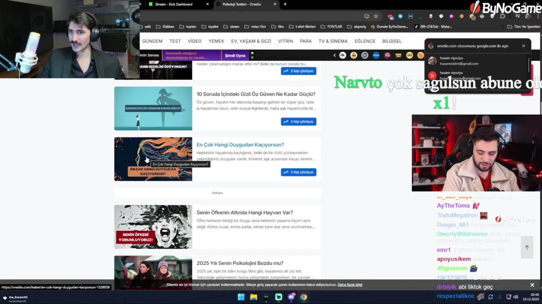542x304 pixels.
Task: Open the Windows Start menu
Action: (x=241, y=297)
